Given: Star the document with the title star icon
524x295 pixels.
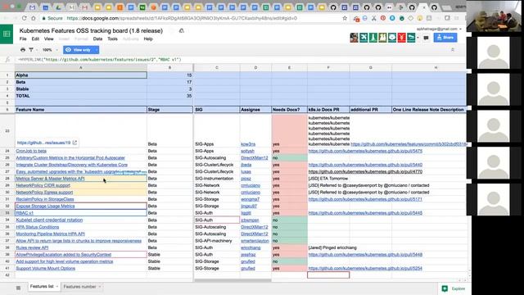Looking at the screenshot, I should tap(171, 31).
